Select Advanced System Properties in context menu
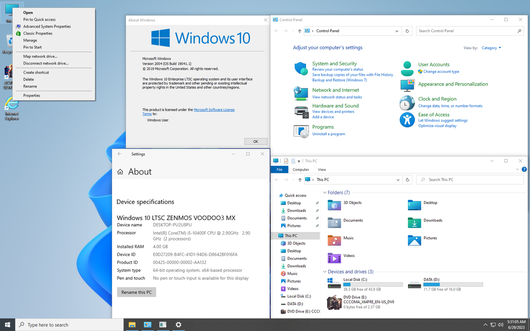Screen dimensions: 530x331 click(x=54, y=26)
